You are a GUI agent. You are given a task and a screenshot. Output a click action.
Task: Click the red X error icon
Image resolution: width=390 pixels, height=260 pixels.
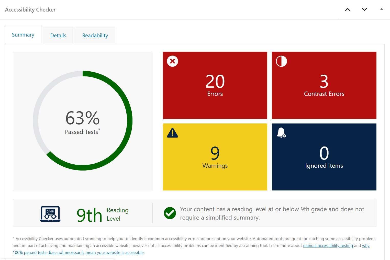click(172, 61)
